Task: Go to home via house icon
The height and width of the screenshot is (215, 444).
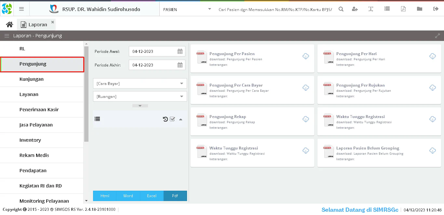Action: 9,25
